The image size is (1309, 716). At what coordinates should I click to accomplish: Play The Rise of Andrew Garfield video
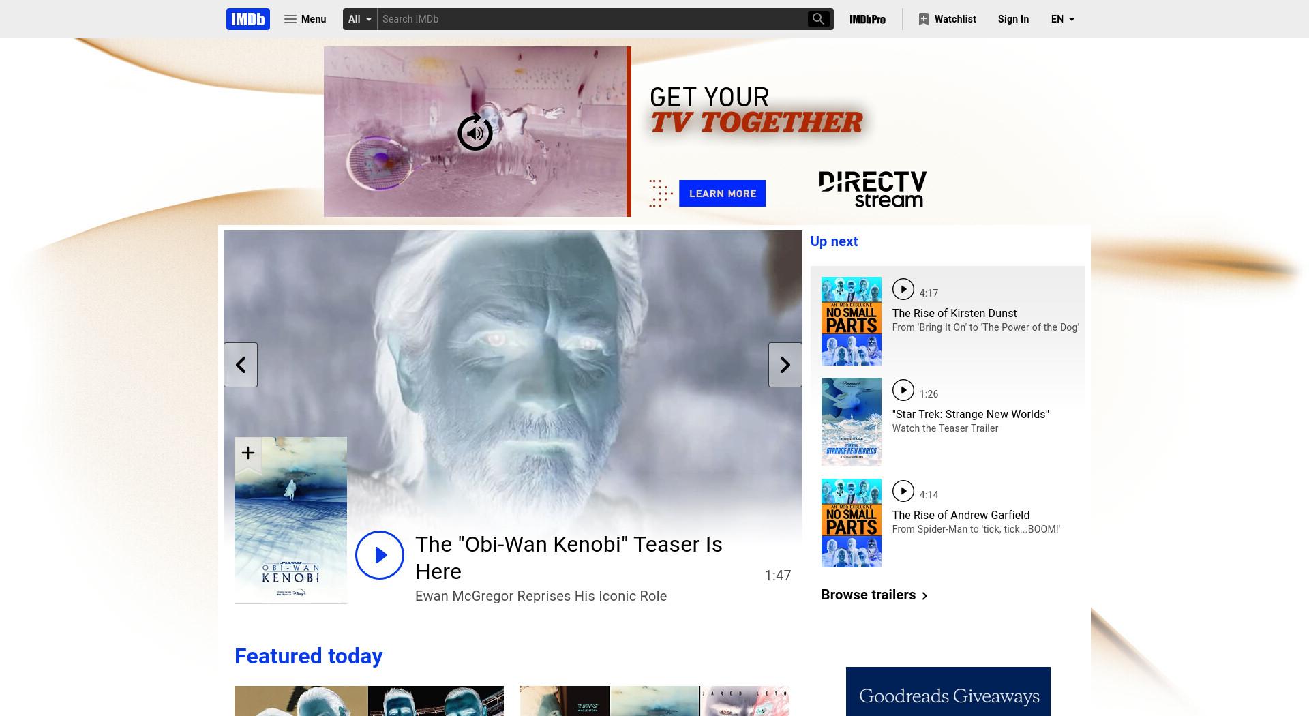(x=903, y=491)
